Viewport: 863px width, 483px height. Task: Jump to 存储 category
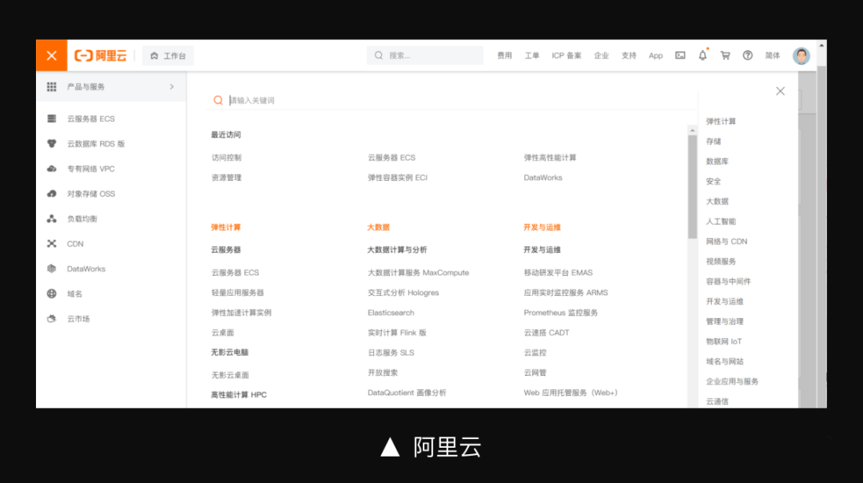point(714,142)
